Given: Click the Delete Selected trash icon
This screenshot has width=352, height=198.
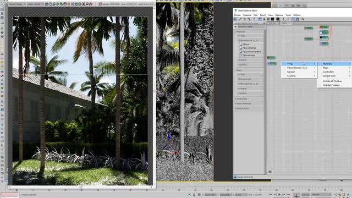Looking at the screenshot, I should (x=254, y=19).
